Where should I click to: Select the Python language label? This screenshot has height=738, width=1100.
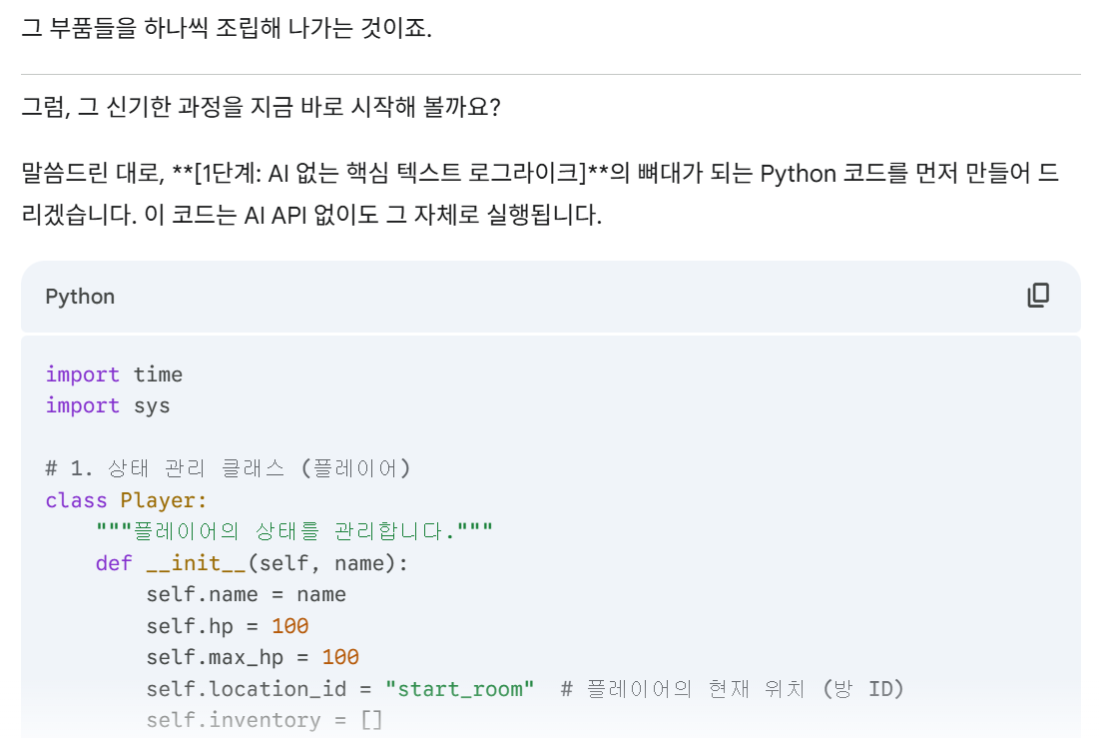click(79, 296)
